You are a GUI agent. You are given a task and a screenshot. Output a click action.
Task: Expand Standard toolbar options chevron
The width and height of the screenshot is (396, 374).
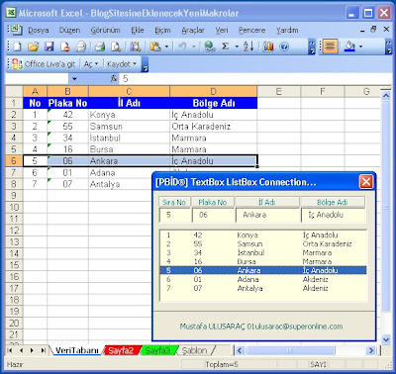[x=312, y=47]
